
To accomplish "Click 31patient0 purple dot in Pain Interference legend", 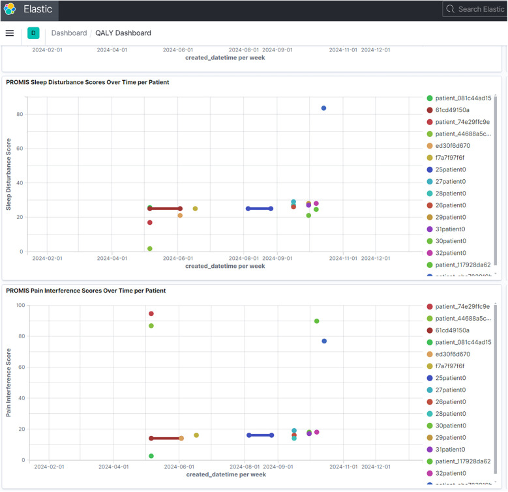I will 430,449.
